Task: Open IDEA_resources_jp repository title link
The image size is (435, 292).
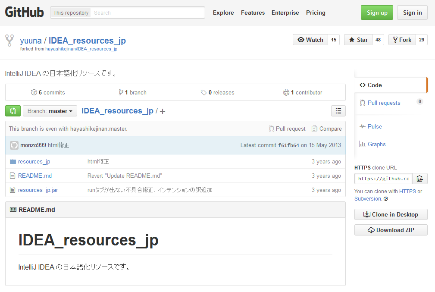Action: pyautogui.click(x=87, y=41)
